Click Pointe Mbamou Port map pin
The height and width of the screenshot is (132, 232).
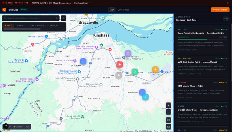click(103, 18)
